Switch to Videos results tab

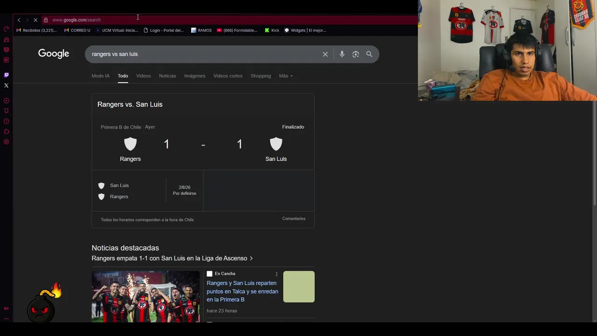(143, 76)
